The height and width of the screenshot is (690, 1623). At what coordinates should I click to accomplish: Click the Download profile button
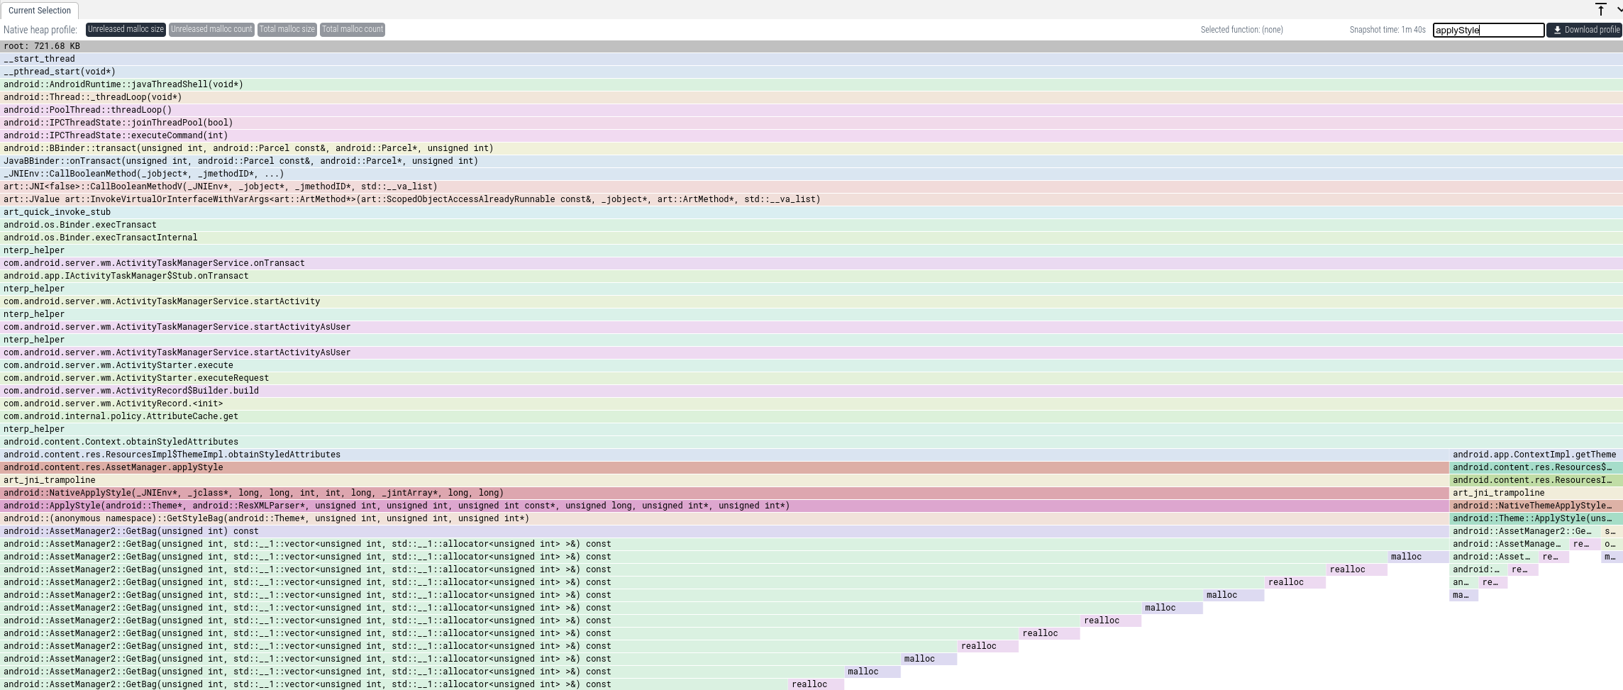[x=1586, y=30]
